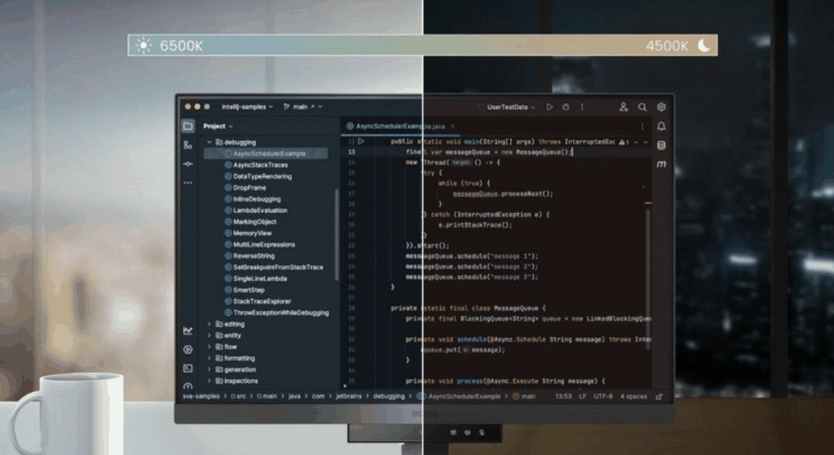Open the Terminal tool window icon
Screen dimensions: 834x455
point(188,368)
